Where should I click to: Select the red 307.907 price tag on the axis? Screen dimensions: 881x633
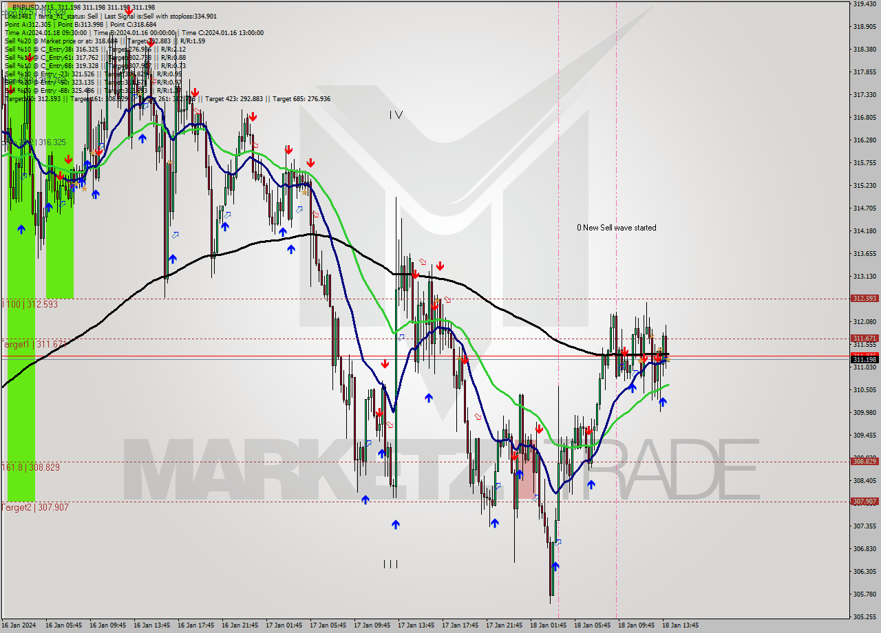click(x=864, y=501)
